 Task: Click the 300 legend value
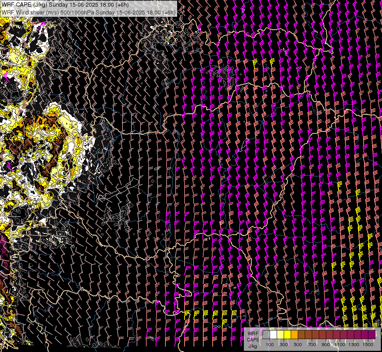[x=284, y=345]
